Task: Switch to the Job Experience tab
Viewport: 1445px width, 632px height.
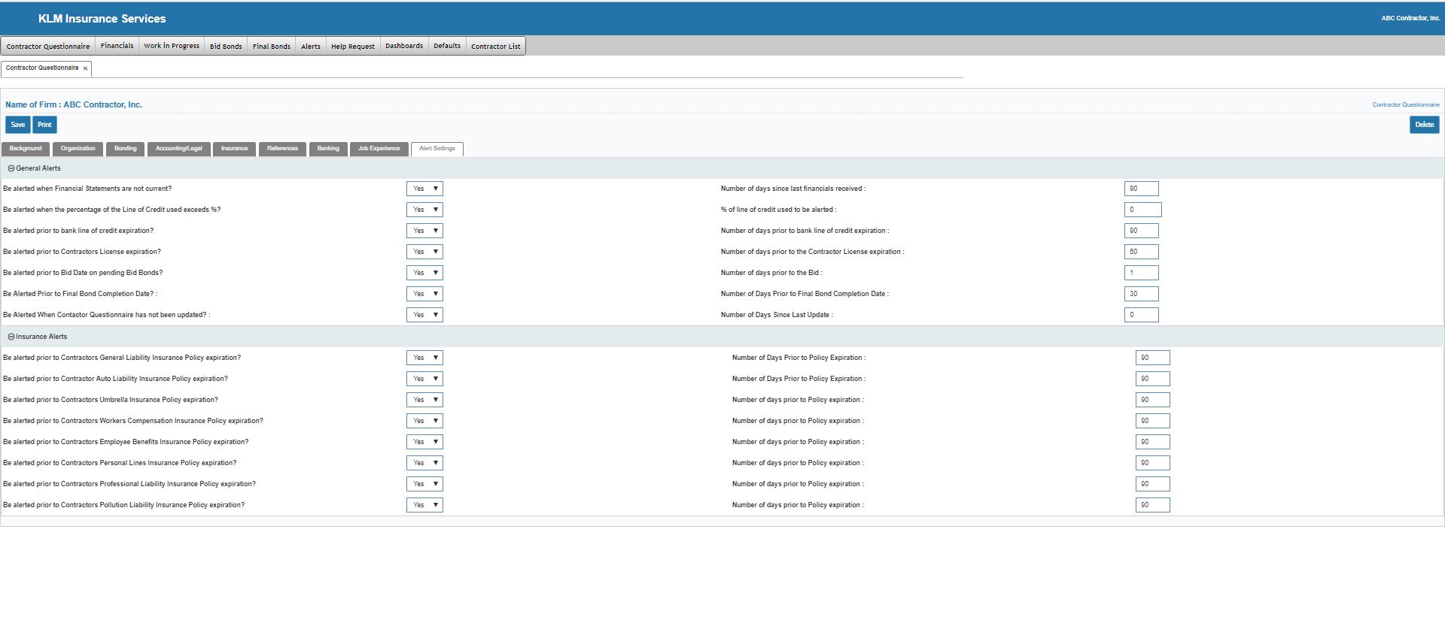Action: [379, 149]
